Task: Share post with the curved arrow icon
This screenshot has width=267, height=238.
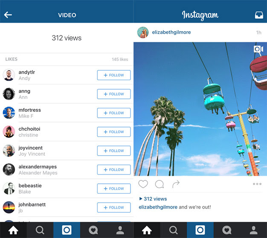Action: coord(176,184)
